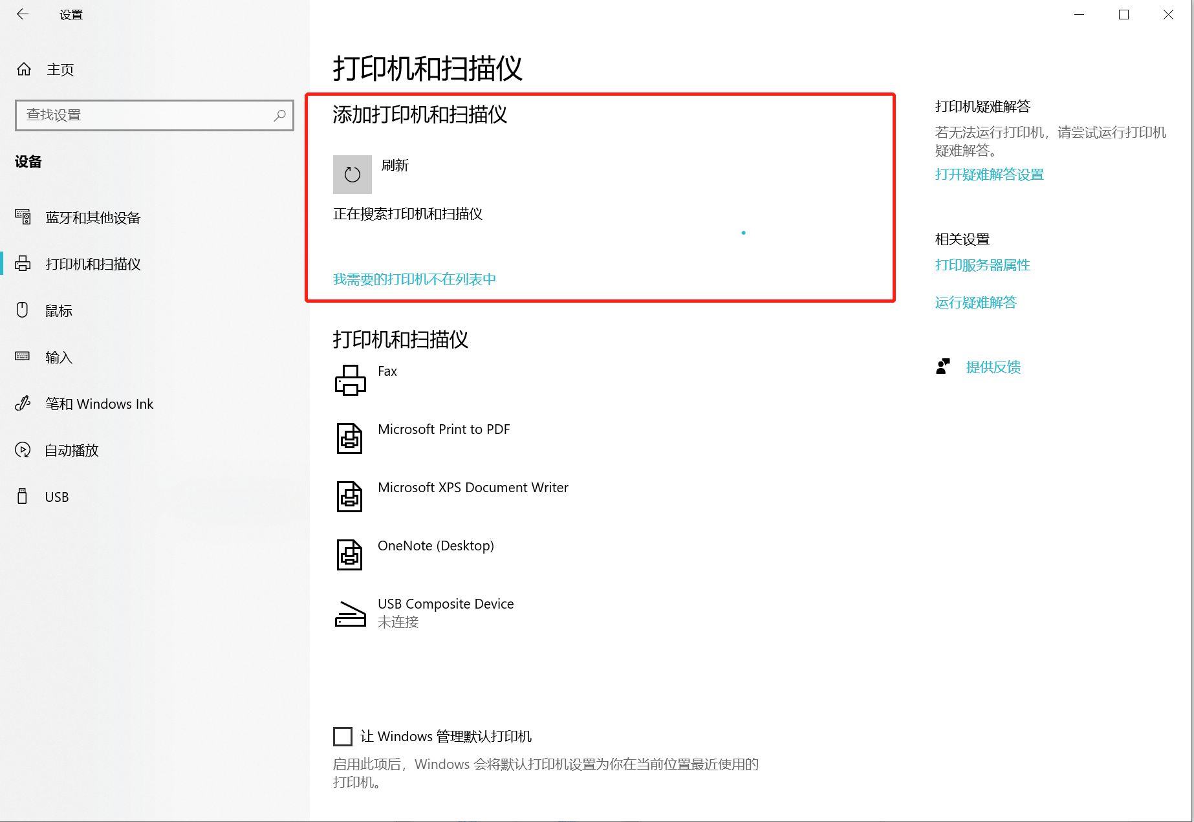Select Microsoft Print to PDF icon
The image size is (1194, 822).
click(349, 438)
